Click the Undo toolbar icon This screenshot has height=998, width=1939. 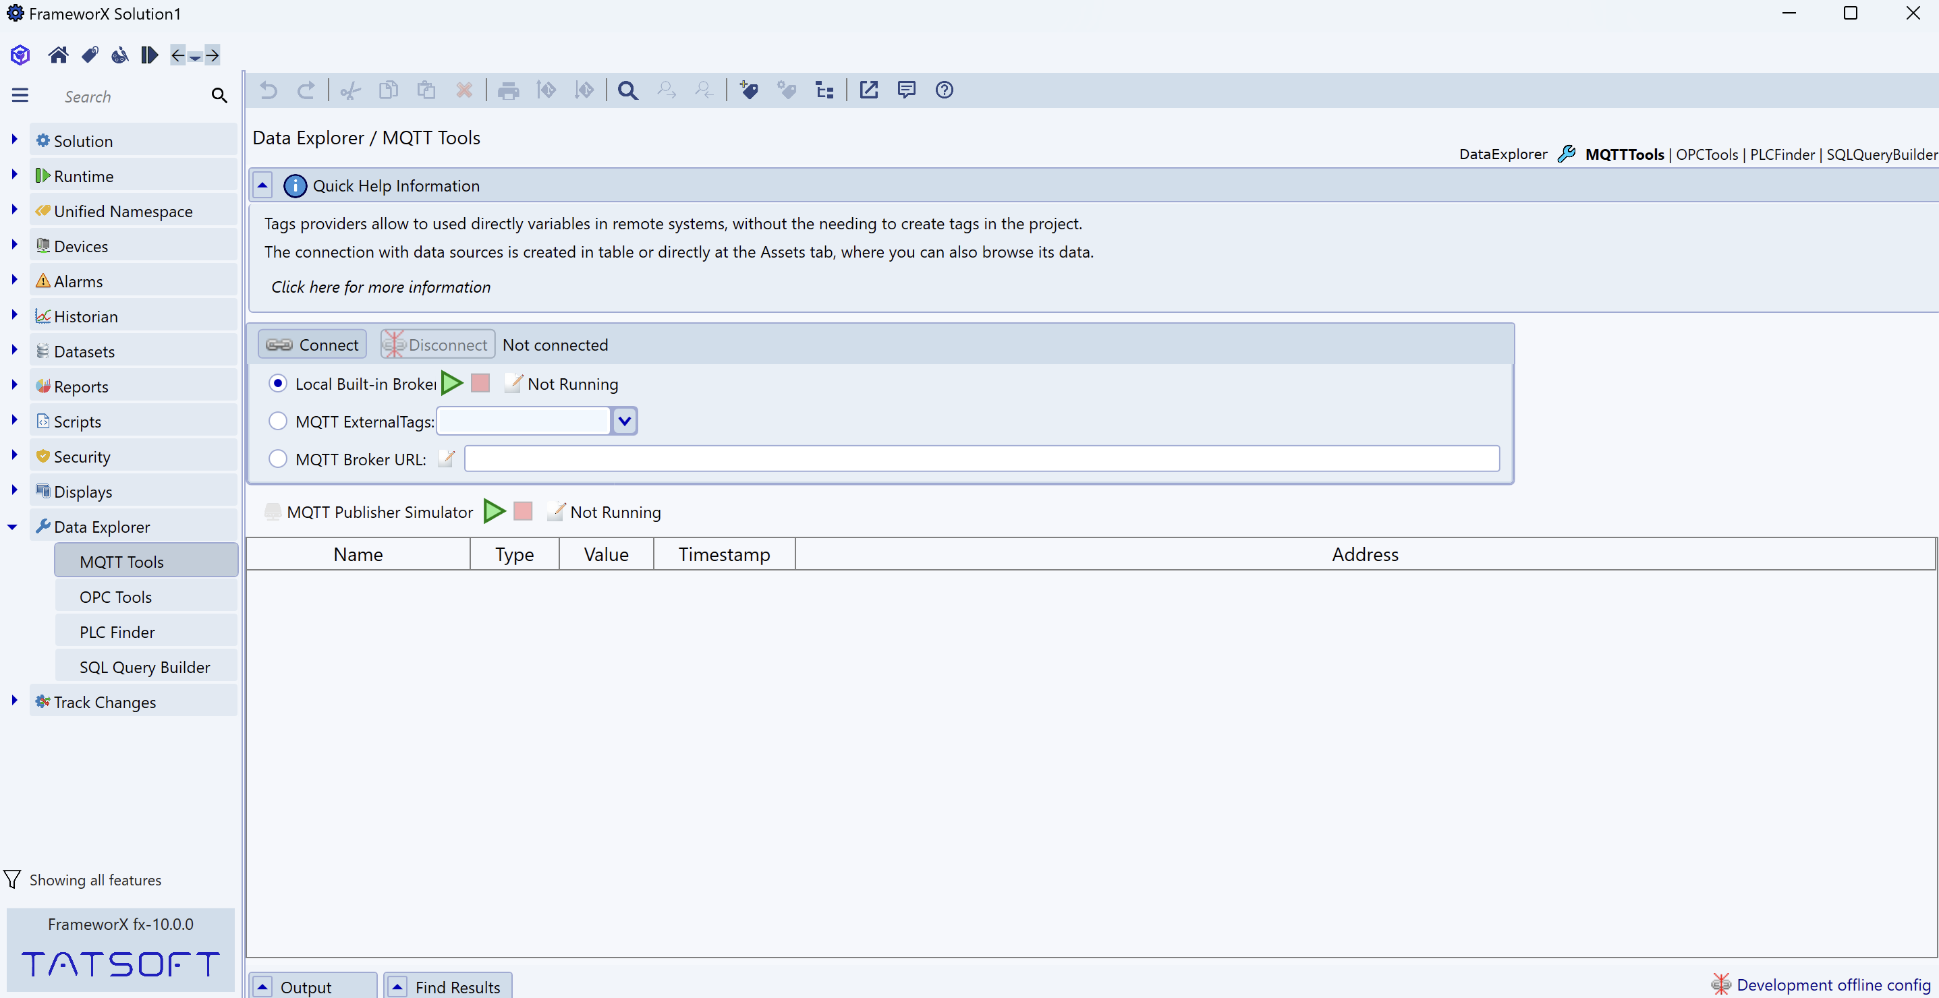268,90
